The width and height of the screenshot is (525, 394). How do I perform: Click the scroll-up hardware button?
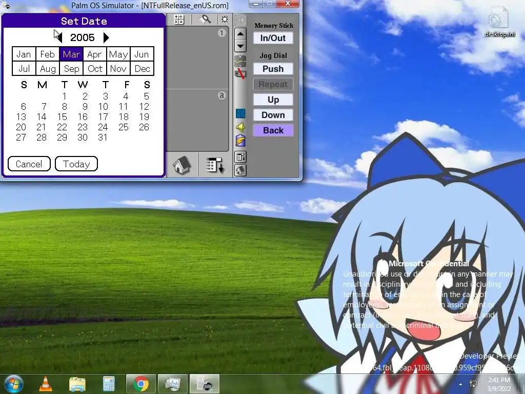(x=240, y=34)
